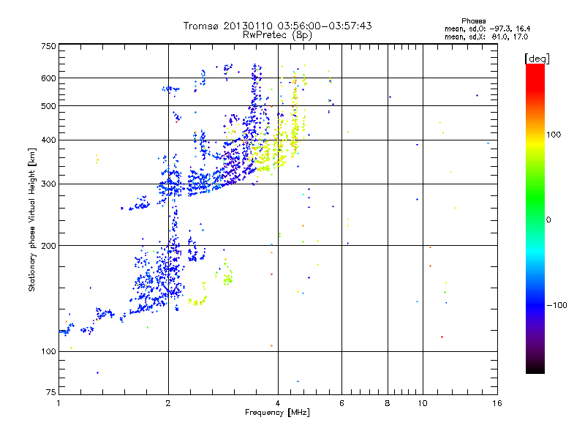Image resolution: width=585 pixels, height=439 pixels.
Task: Click the 'RwPretec (8p)' subtitle
Action: pyautogui.click(x=277, y=35)
